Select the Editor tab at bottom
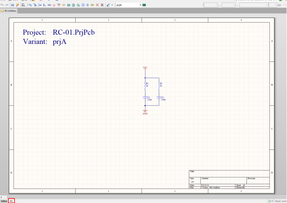 point(4,201)
